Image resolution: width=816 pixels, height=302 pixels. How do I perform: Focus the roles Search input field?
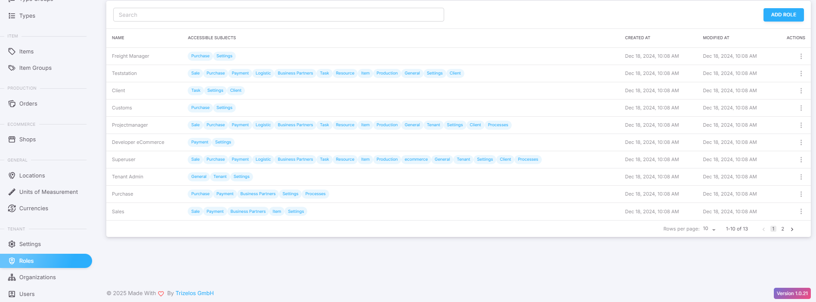click(278, 15)
